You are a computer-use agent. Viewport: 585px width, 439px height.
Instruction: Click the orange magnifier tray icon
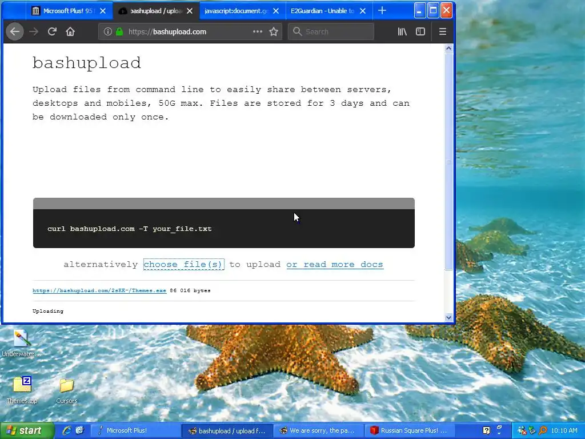point(543,430)
